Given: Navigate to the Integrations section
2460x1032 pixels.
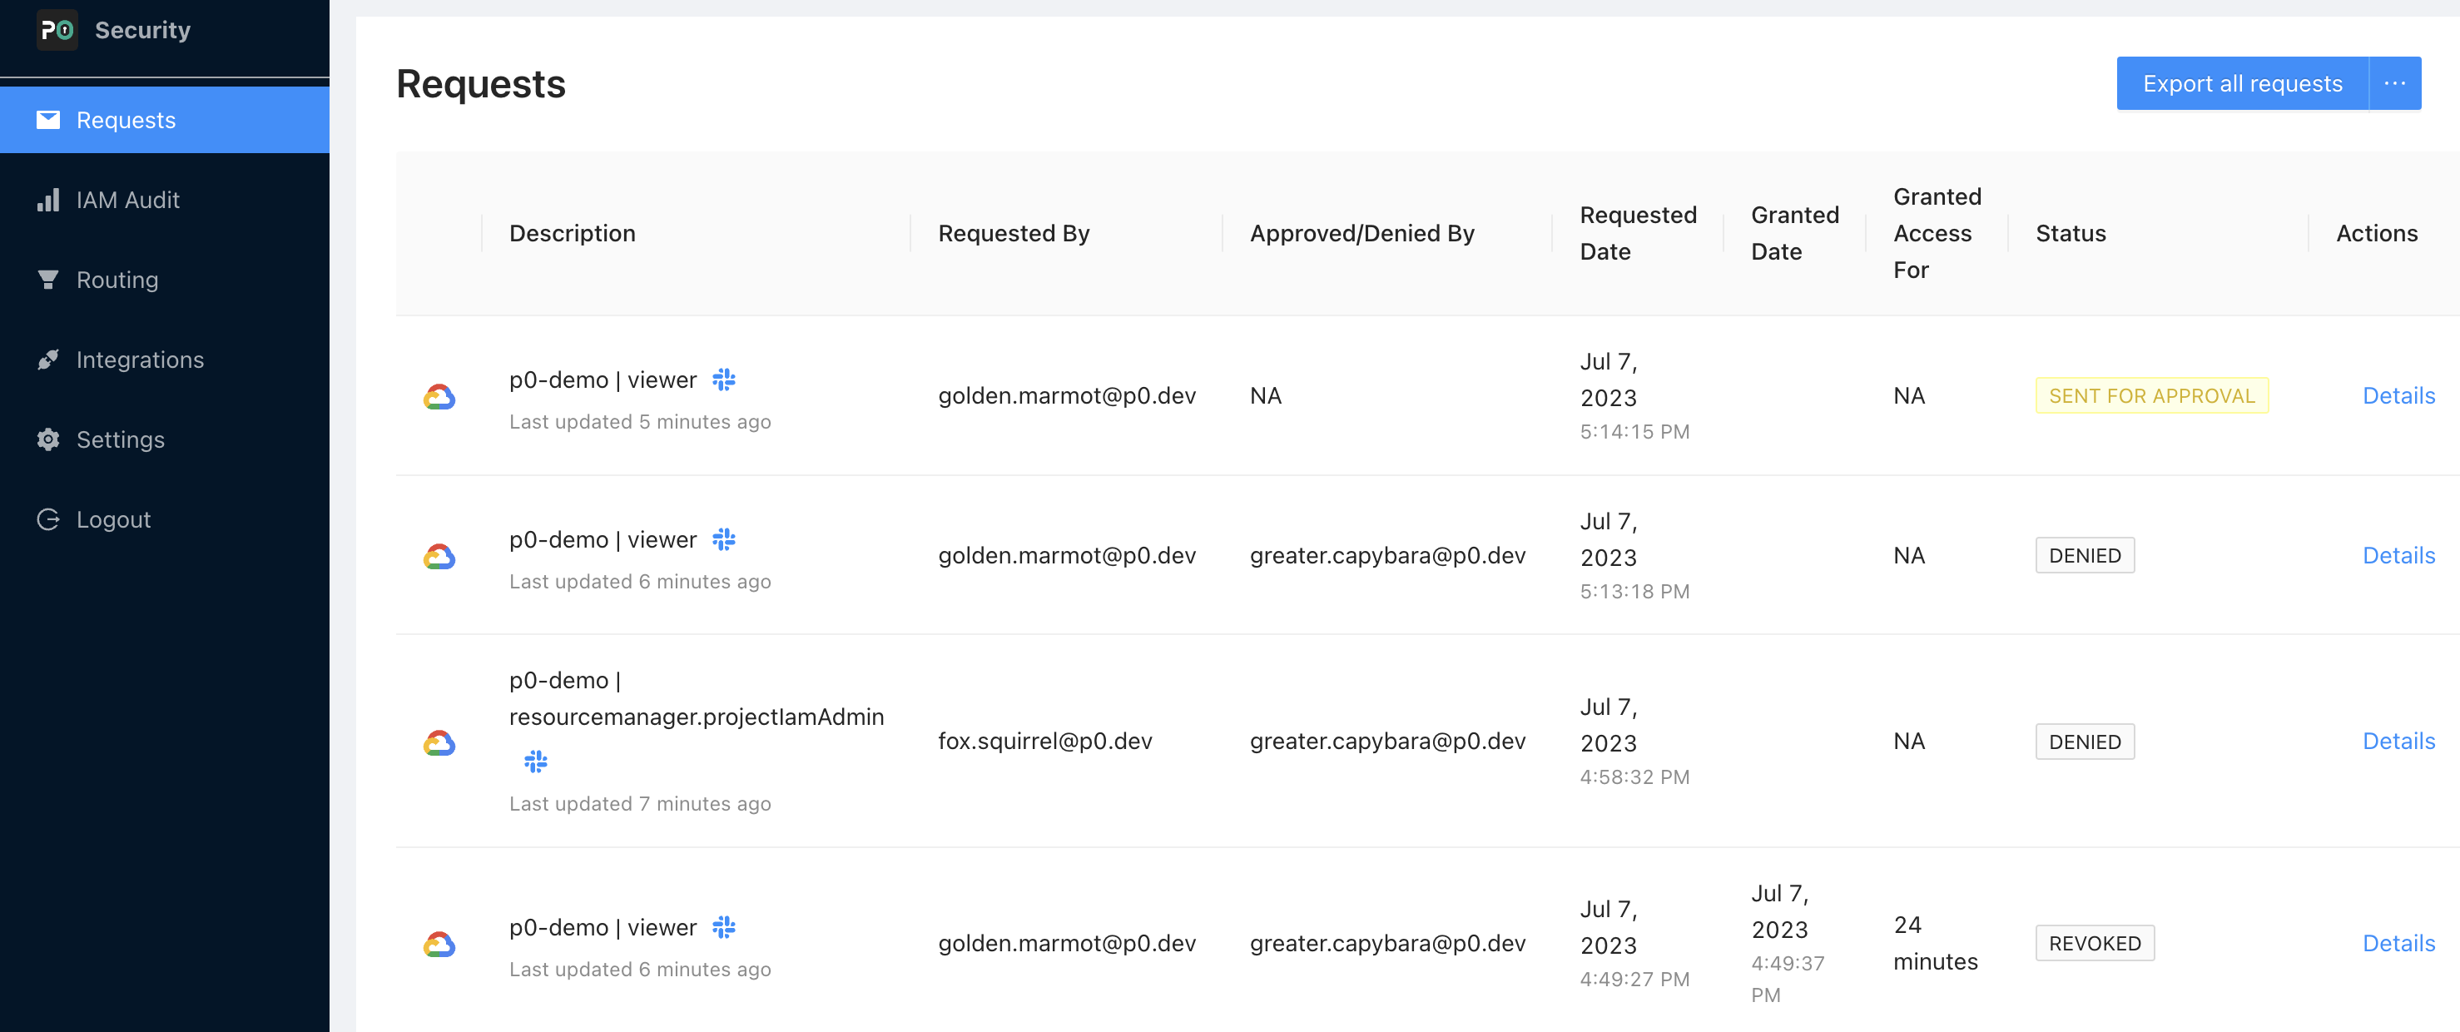Looking at the screenshot, I should pos(140,360).
